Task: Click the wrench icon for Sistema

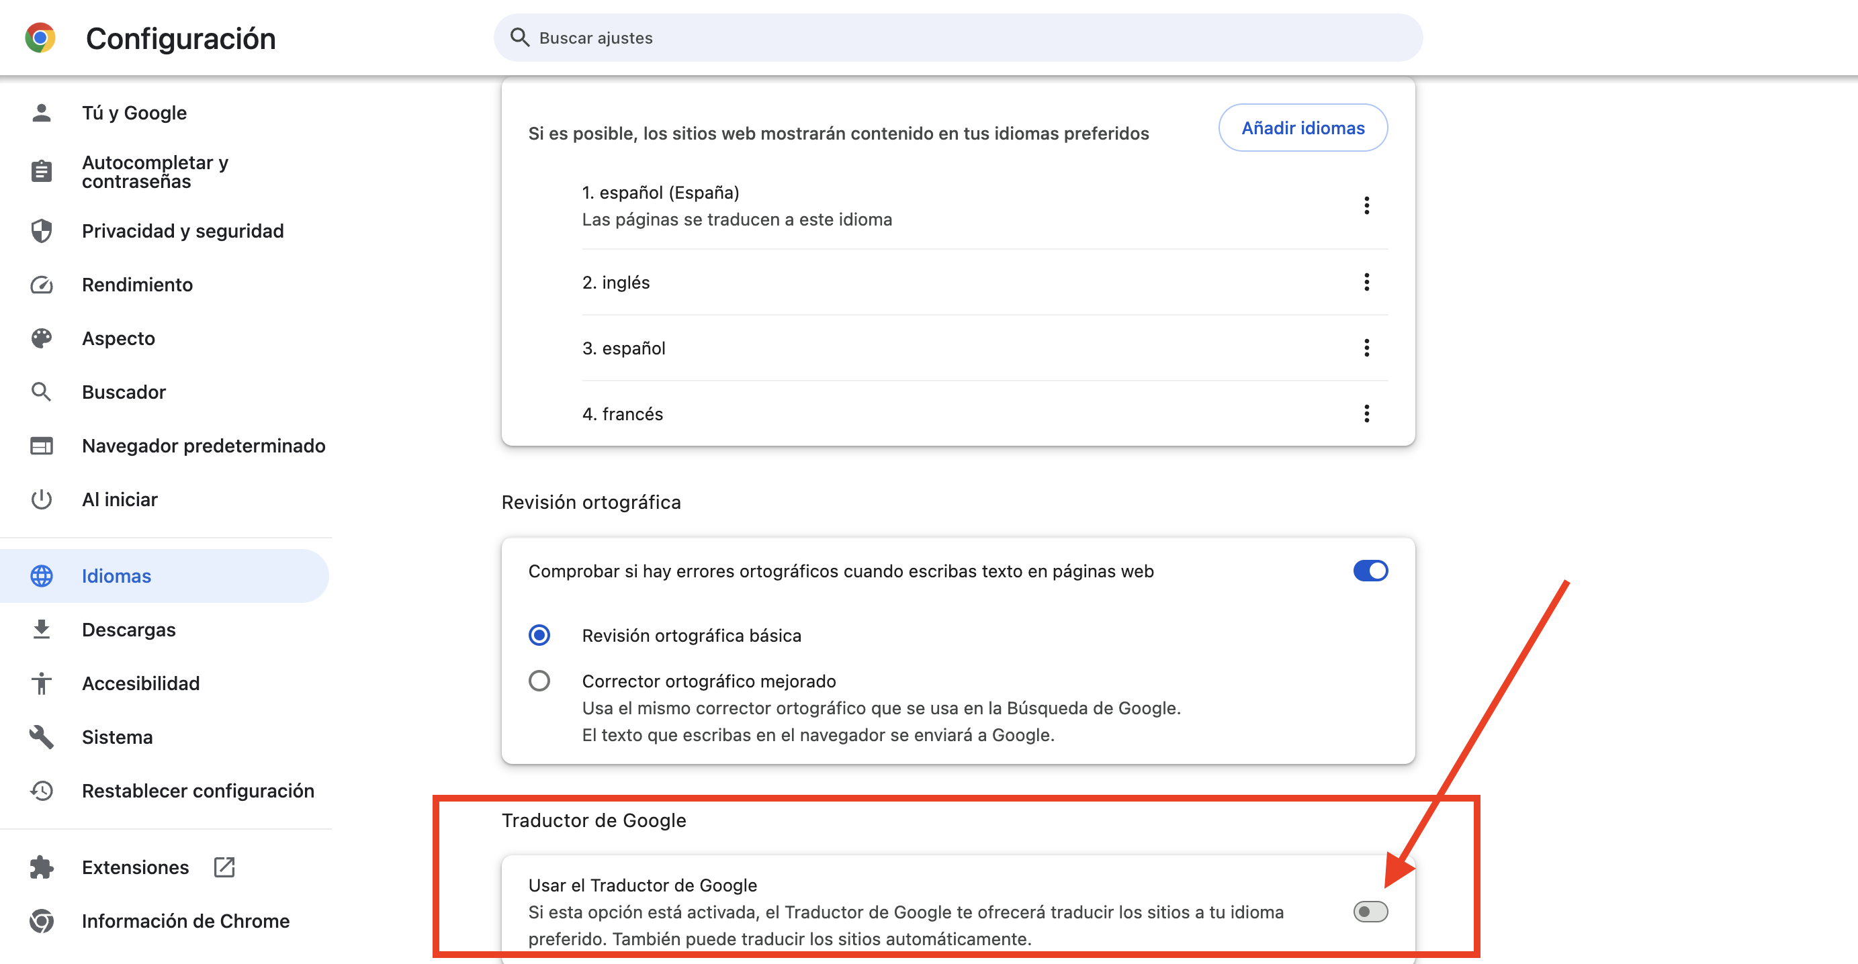Action: [42, 737]
